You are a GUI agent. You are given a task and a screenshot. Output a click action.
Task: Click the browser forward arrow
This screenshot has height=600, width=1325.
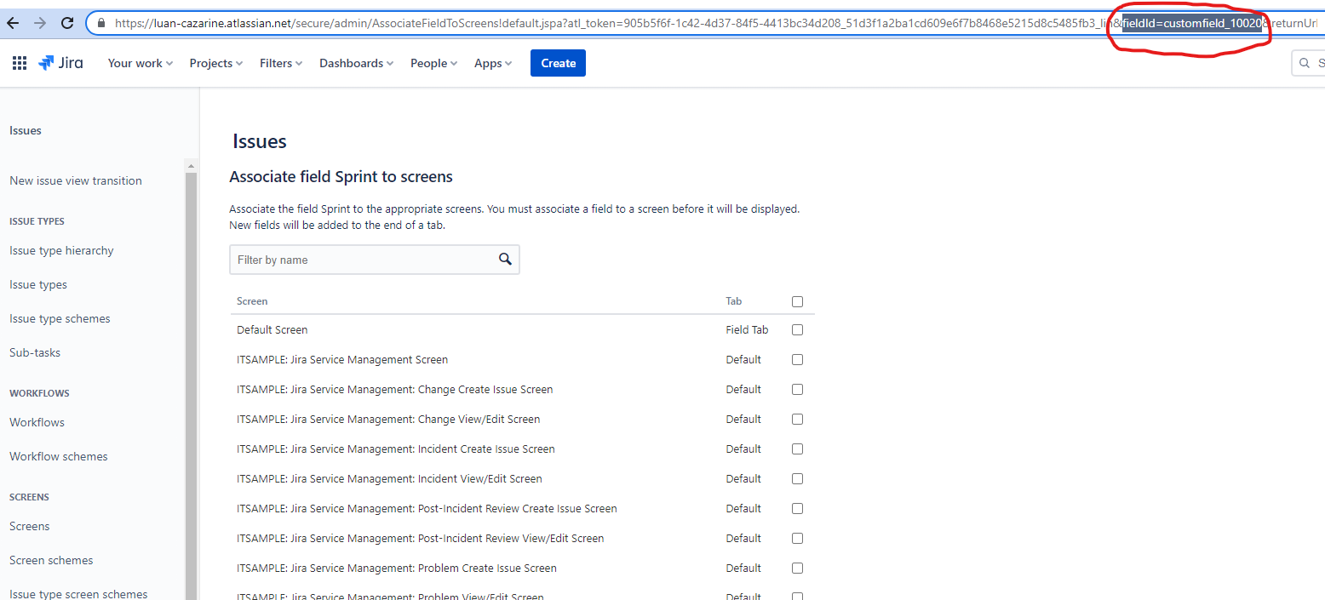tap(41, 22)
